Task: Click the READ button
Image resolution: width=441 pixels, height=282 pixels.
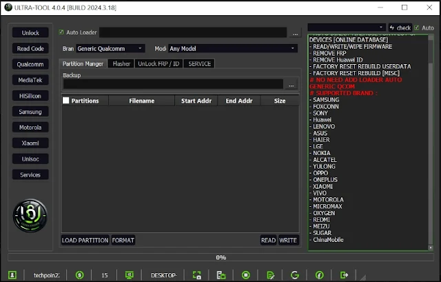Action: (268, 240)
